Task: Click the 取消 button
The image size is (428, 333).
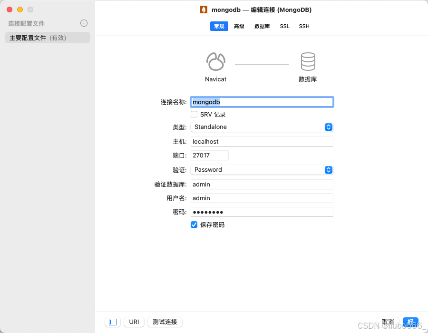Action: point(388,322)
